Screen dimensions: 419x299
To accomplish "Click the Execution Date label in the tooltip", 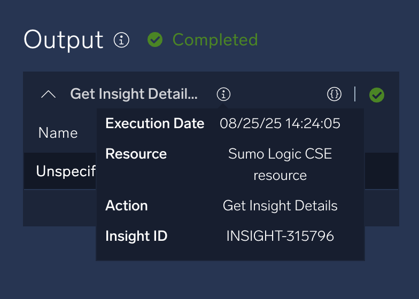I will 154,123.
